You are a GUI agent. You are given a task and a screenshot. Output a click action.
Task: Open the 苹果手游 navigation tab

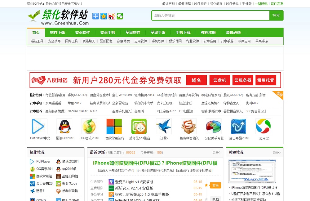pyautogui.click(x=158, y=33)
